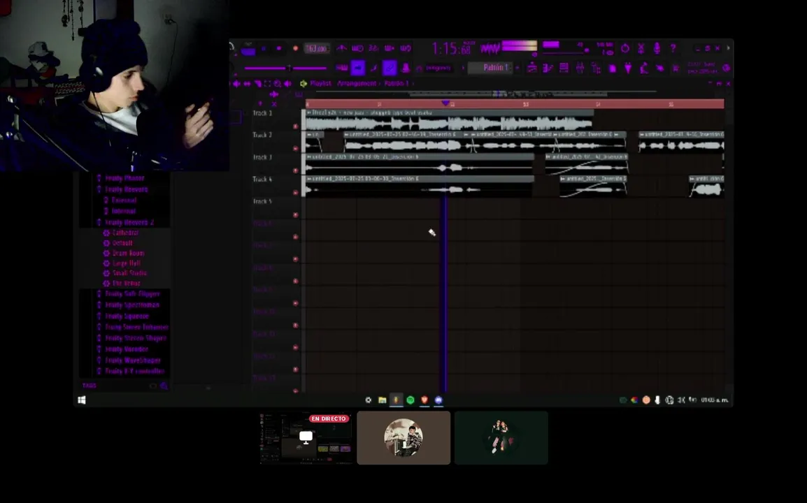Click the browser search magnifier icon
The image size is (807, 503).
click(164, 386)
